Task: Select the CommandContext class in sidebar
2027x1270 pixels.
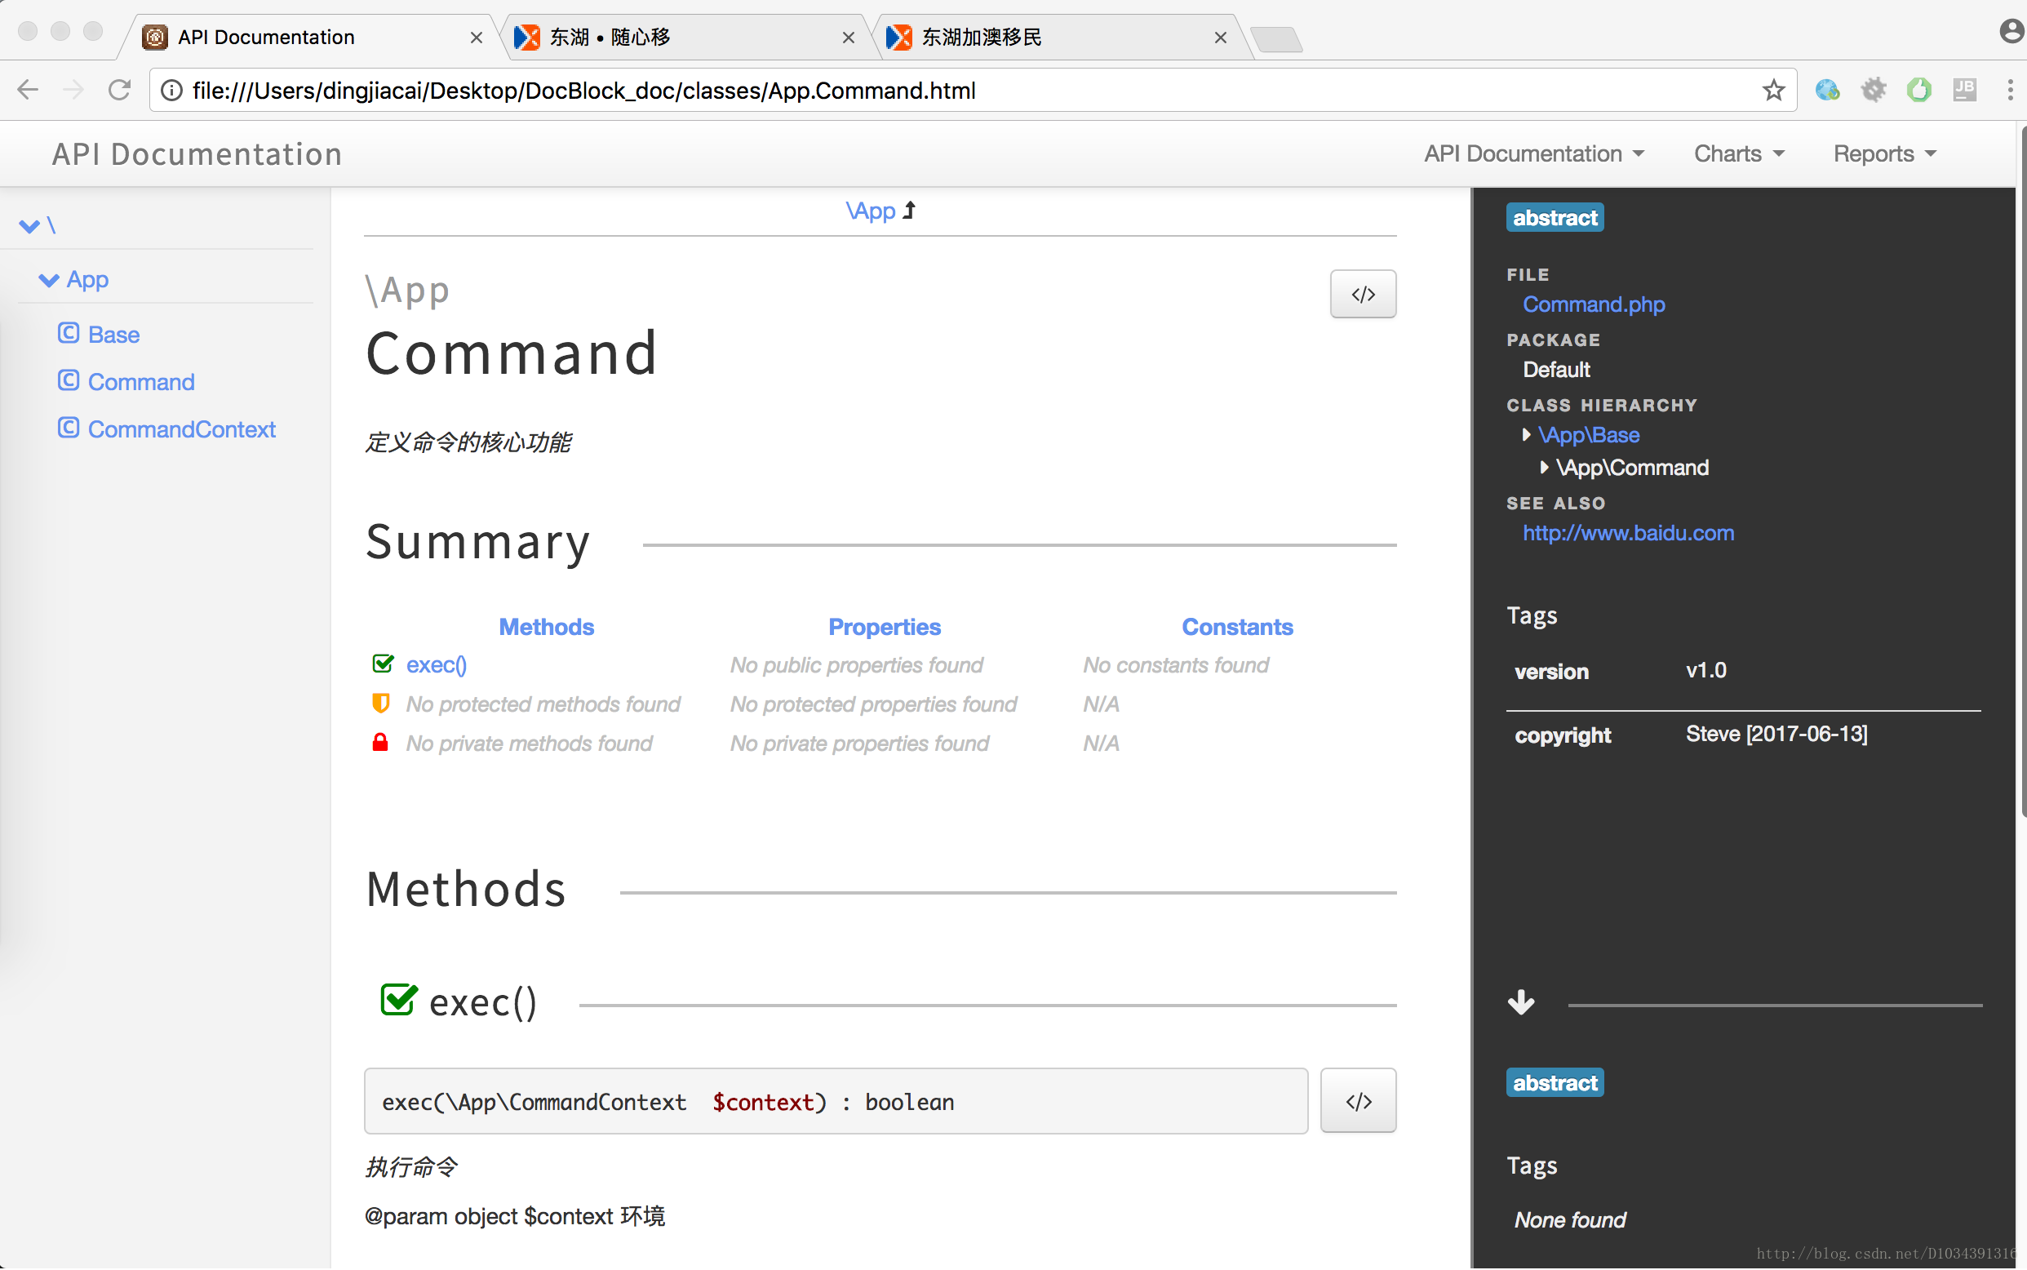Action: pos(183,429)
